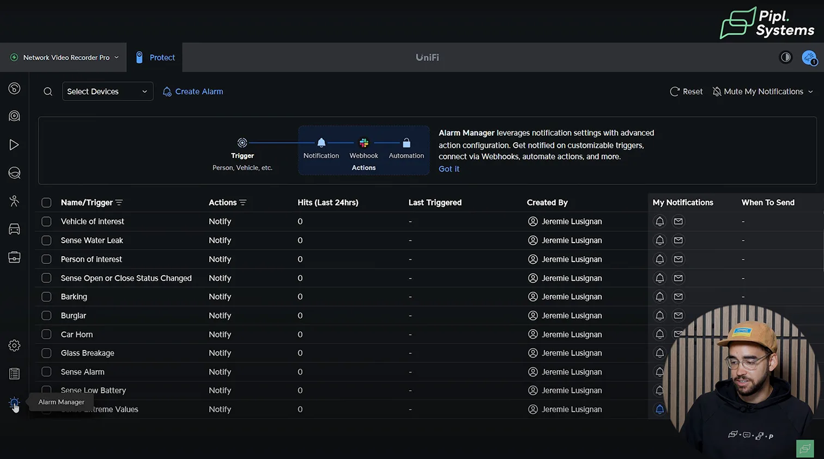Click Notify action in Barking row
Viewport: 824px width, 459px height.
(x=220, y=297)
